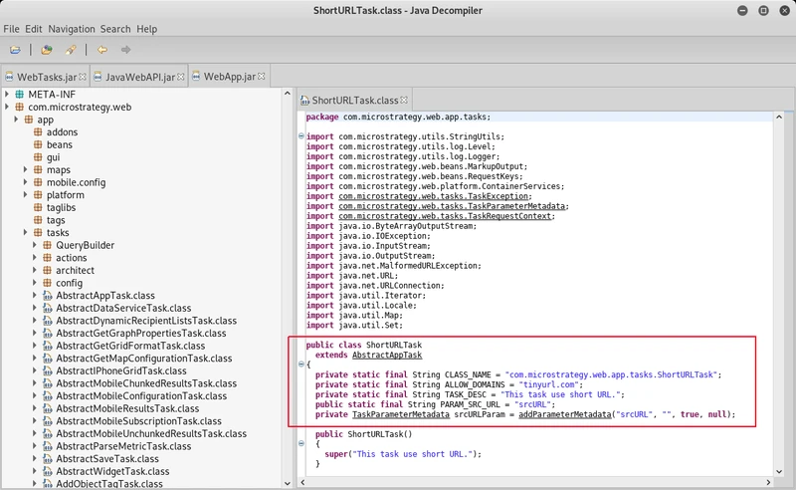
Task: Click the QueryBuilder package icon
Action: (x=47, y=246)
